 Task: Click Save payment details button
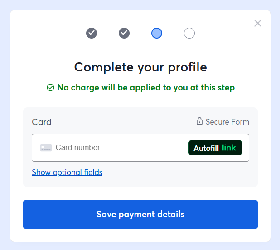point(140,215)
